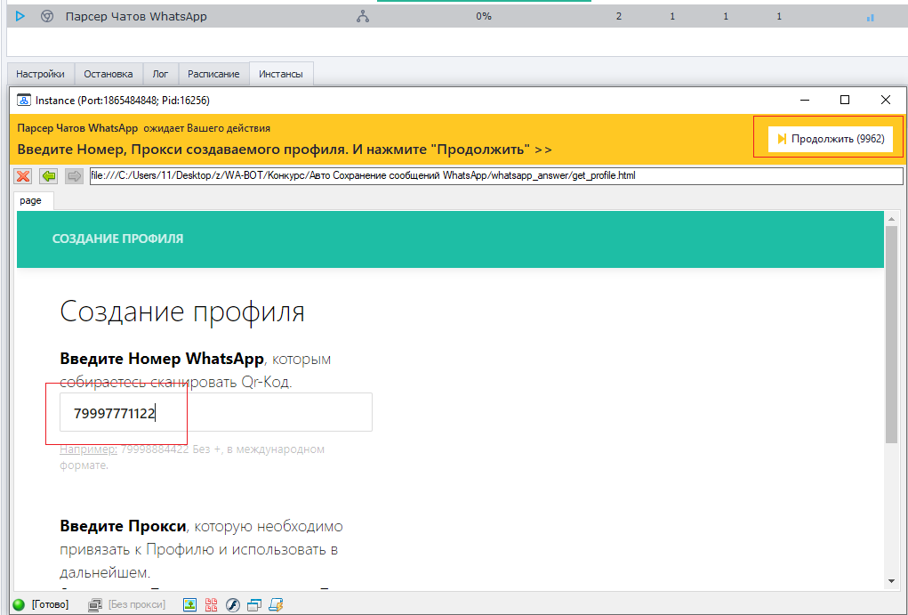Click the red grid icon in status bar

[212, 604]
